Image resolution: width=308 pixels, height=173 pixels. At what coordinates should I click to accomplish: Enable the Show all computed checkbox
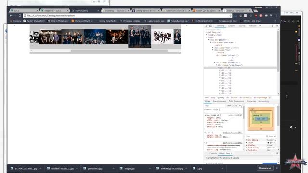coord(267,136)
